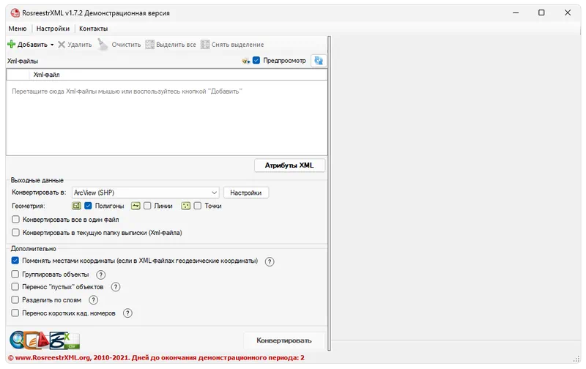Click the Очистить broom icon

point(103,44)
